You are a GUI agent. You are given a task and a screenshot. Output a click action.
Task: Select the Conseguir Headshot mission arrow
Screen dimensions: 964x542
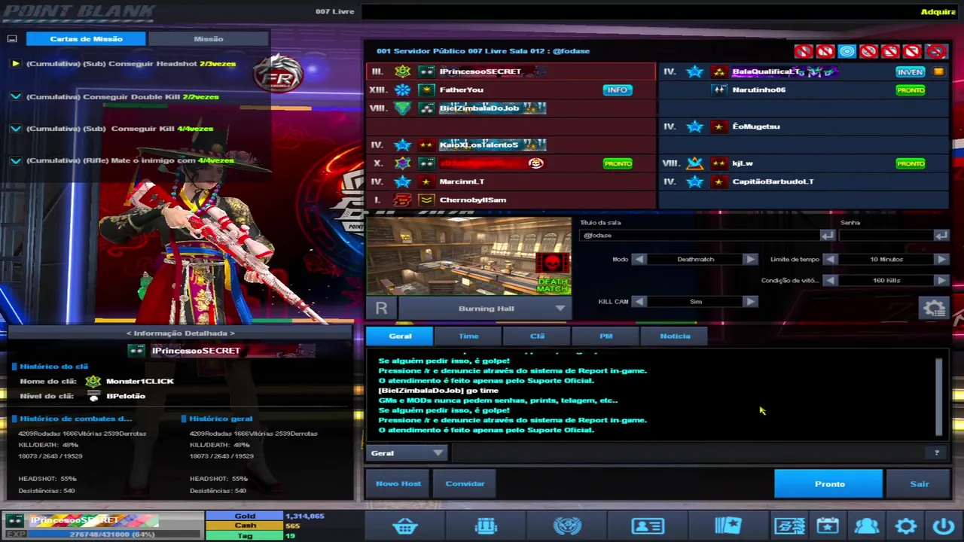(x=15, y=64)
